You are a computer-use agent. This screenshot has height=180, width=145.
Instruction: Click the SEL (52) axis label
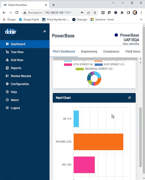pyautogui.click(x=67, y=165)
